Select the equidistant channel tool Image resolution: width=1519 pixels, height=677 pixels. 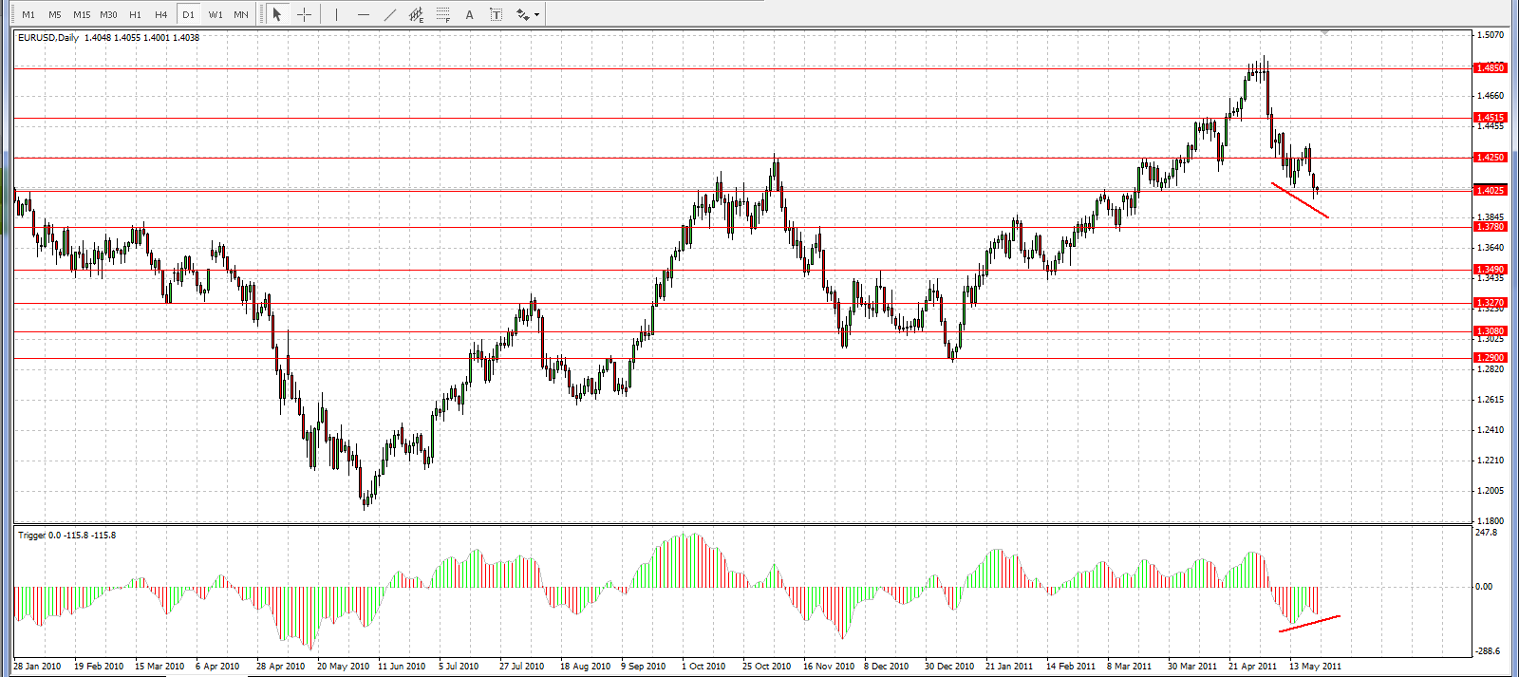pyautogui.click(x=417, y=14)
